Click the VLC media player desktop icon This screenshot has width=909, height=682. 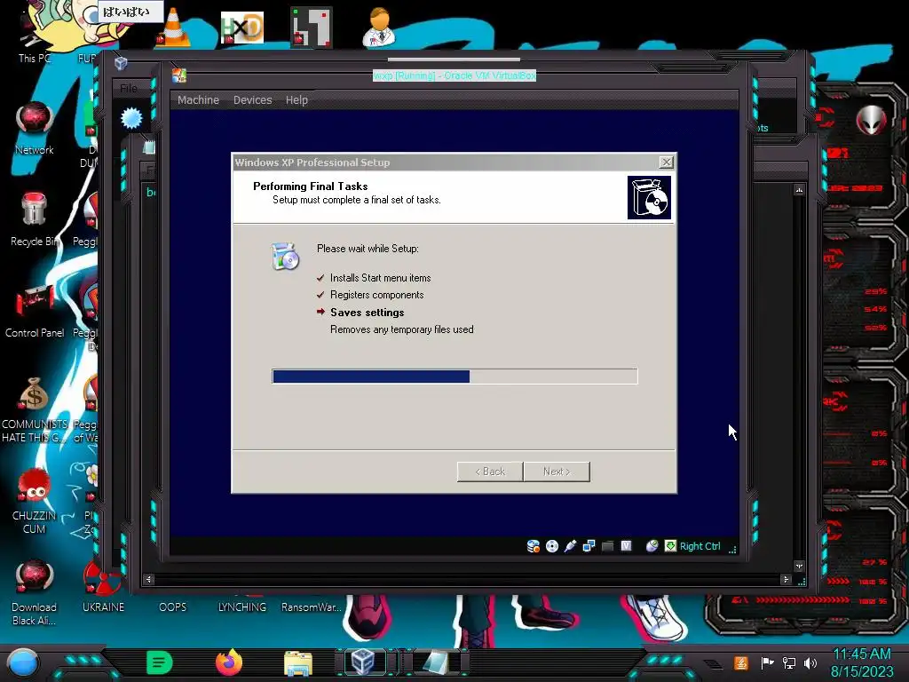pyautogui.click(x=173, y=27)
